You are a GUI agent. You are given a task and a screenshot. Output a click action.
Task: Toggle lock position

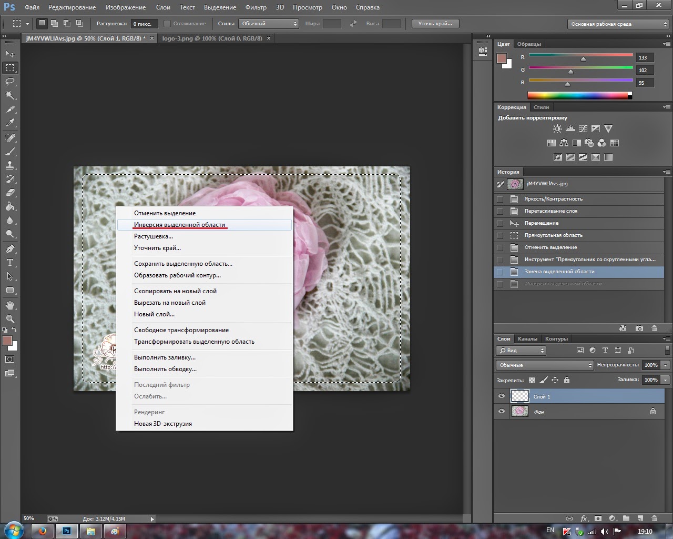(x=555, y=380)
